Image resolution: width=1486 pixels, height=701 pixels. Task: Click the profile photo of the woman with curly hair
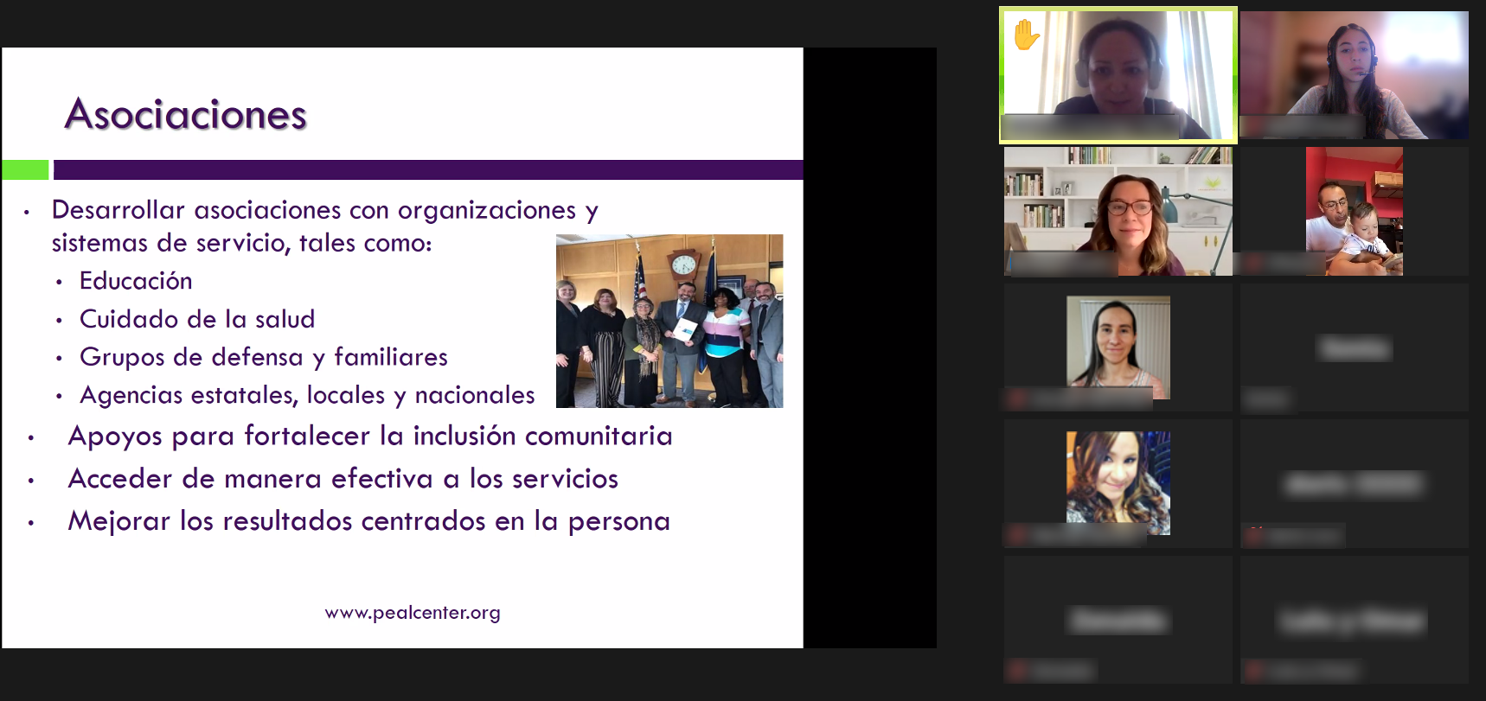(x=1118, y=483)
